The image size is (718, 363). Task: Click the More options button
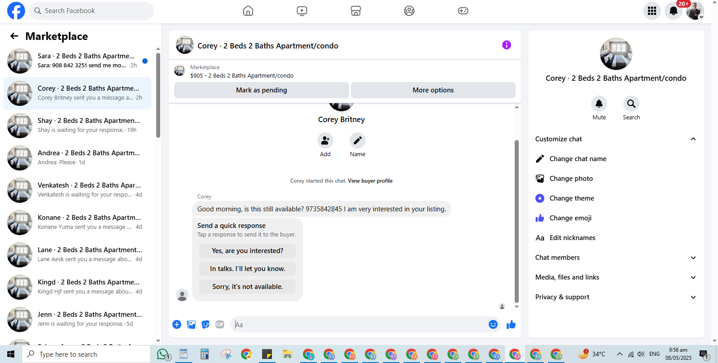pos(433,90)
